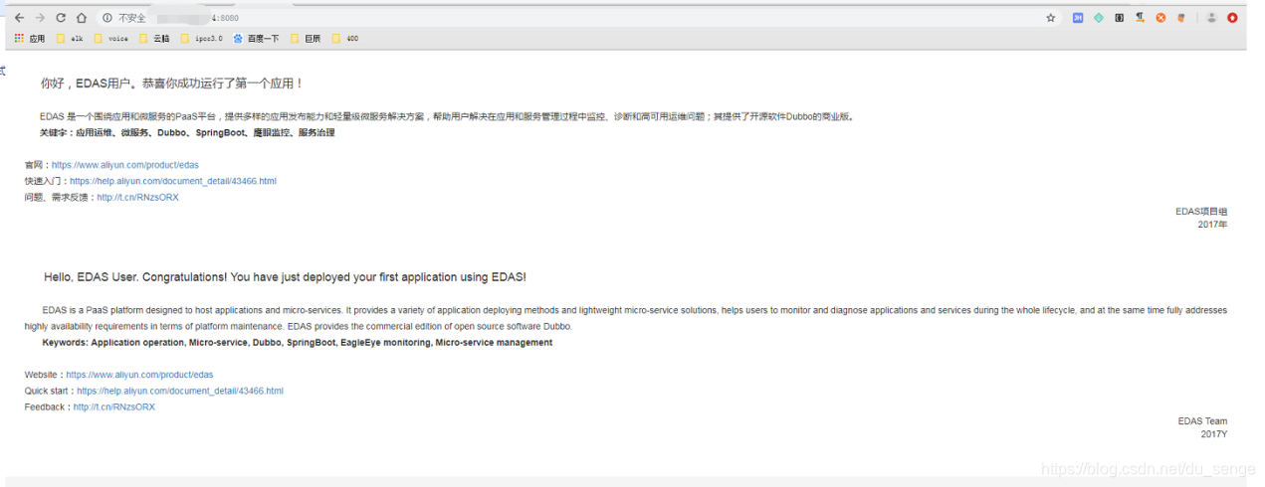The width and height of the screenshot is (1265, 487).
Task: Open the 巨辰 bookmark folder
Action: 306,39
